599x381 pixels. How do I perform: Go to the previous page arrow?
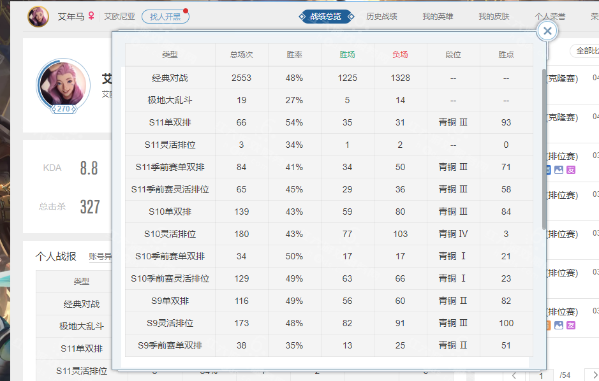(x=514, y=375)
